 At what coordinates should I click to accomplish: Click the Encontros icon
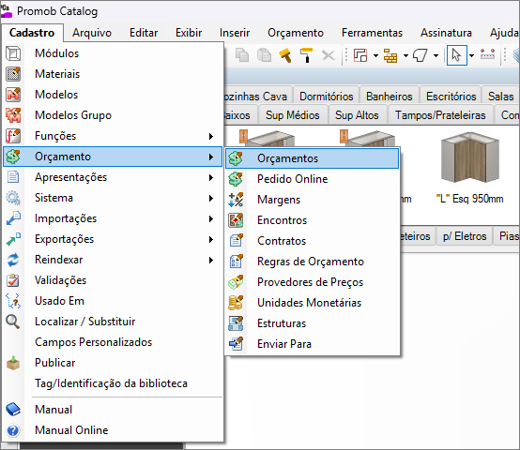click(236, 220)
